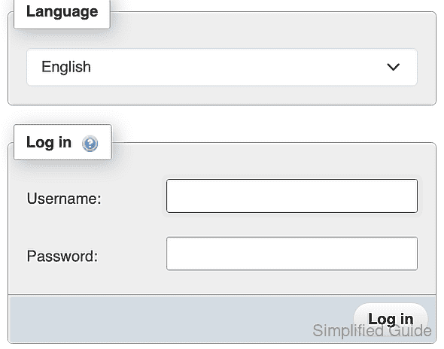Click the word English inside the selector
The height and width of the screenshot is (349, 444).
click(x=66, y=68)
